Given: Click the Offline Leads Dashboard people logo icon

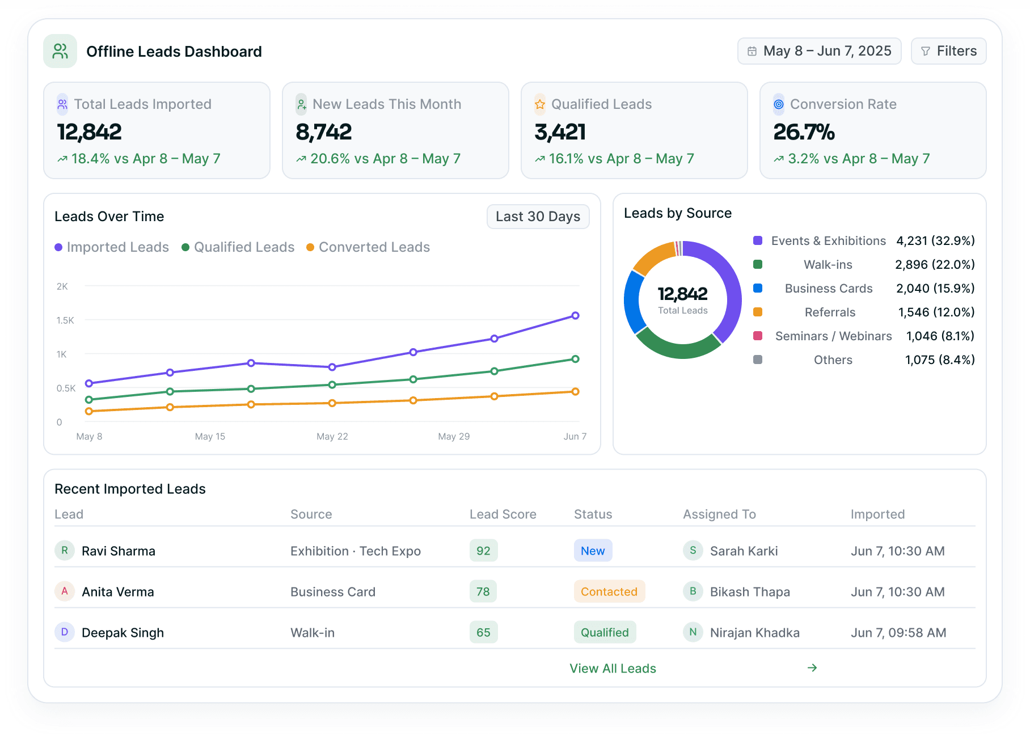Looking at the screenshot, I should [x=60, y=51].
